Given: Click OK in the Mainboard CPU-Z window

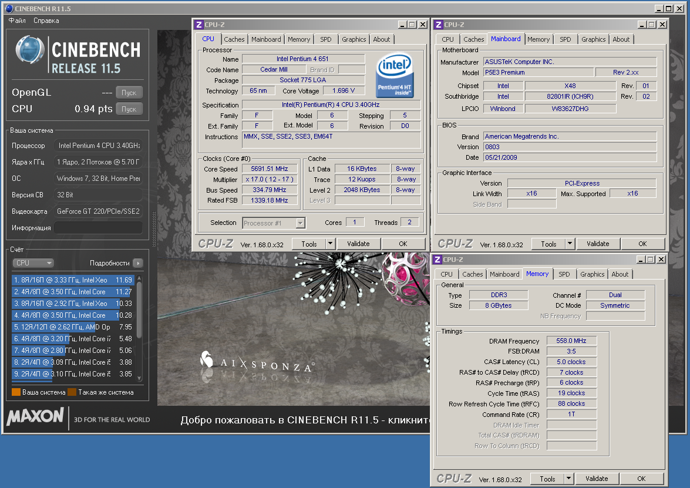Looking at the screenshot, I should (x=642, y=244).
